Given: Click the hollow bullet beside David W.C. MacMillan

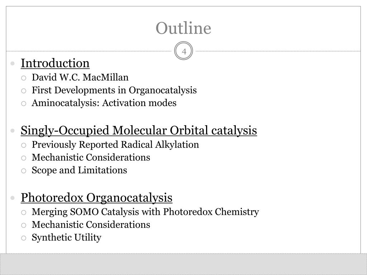Looking at the screenshot, I should 24,78.
